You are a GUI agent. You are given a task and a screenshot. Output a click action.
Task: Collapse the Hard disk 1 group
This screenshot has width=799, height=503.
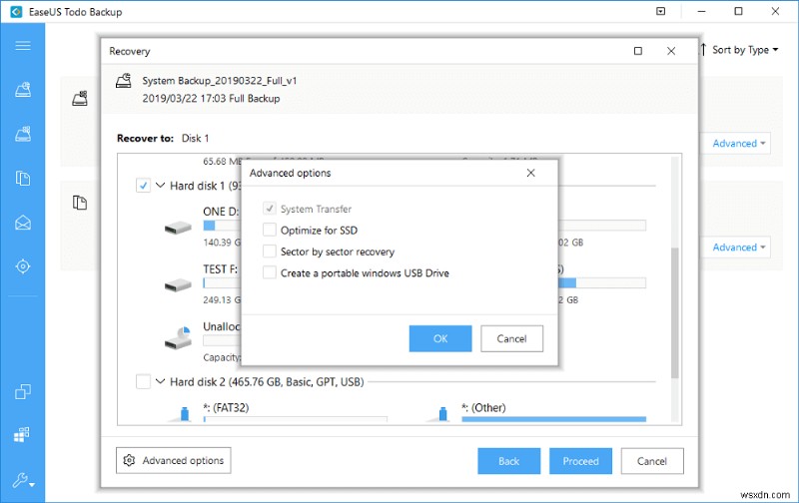click(x=160, y=186)
